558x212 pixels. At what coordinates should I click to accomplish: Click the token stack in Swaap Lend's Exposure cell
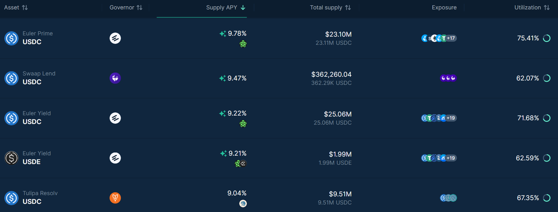coord(448,78)
